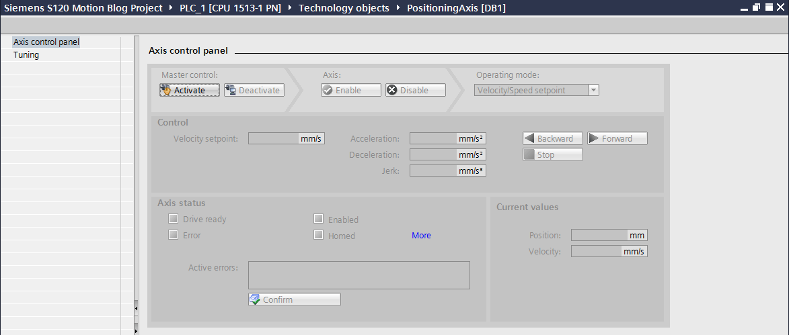Toggle the Homed status checkbox
This screenshot has height=335, width=789.
[319, 234]
